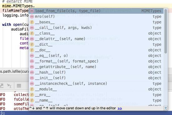The width and height of the screenshot is (172, 115).
Task: Click method icon beside __format__
Action: pos(32,61)
